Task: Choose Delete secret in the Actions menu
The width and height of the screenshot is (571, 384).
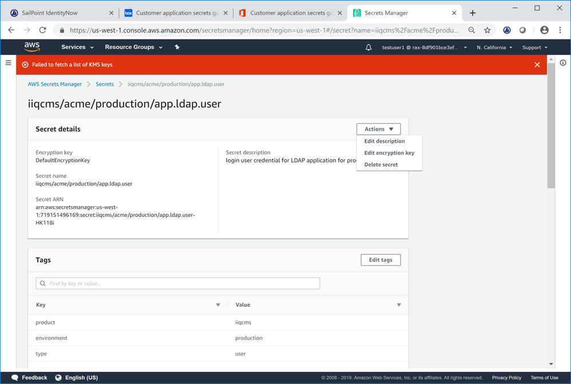Action: 381,165
